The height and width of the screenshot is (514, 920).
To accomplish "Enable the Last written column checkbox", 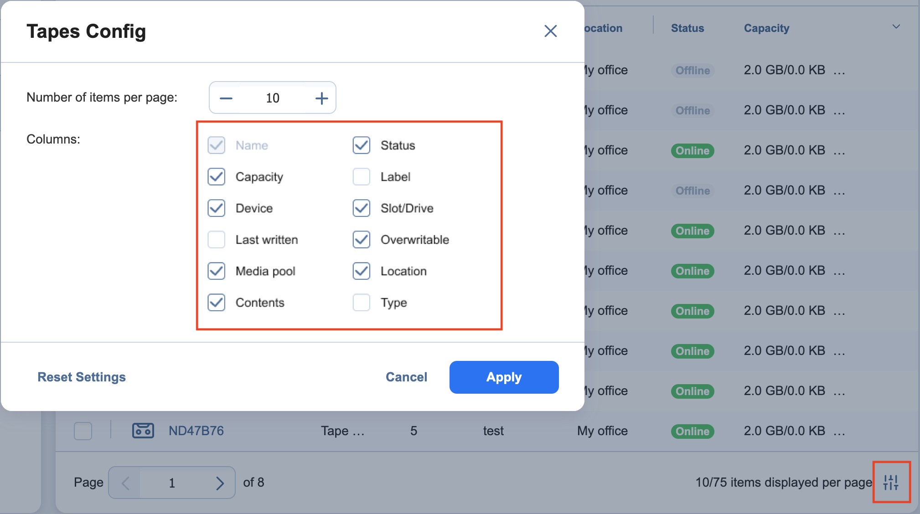I will (x=217, y=240).
